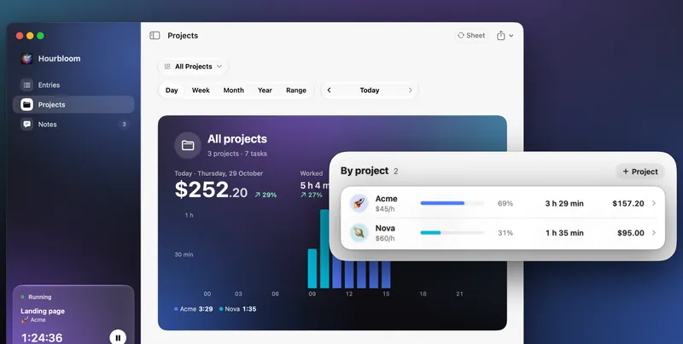The height and width of the screenshot is (344, 683).
Task: Click the Notes badge count 3
Action: click(x=124, y=124)
